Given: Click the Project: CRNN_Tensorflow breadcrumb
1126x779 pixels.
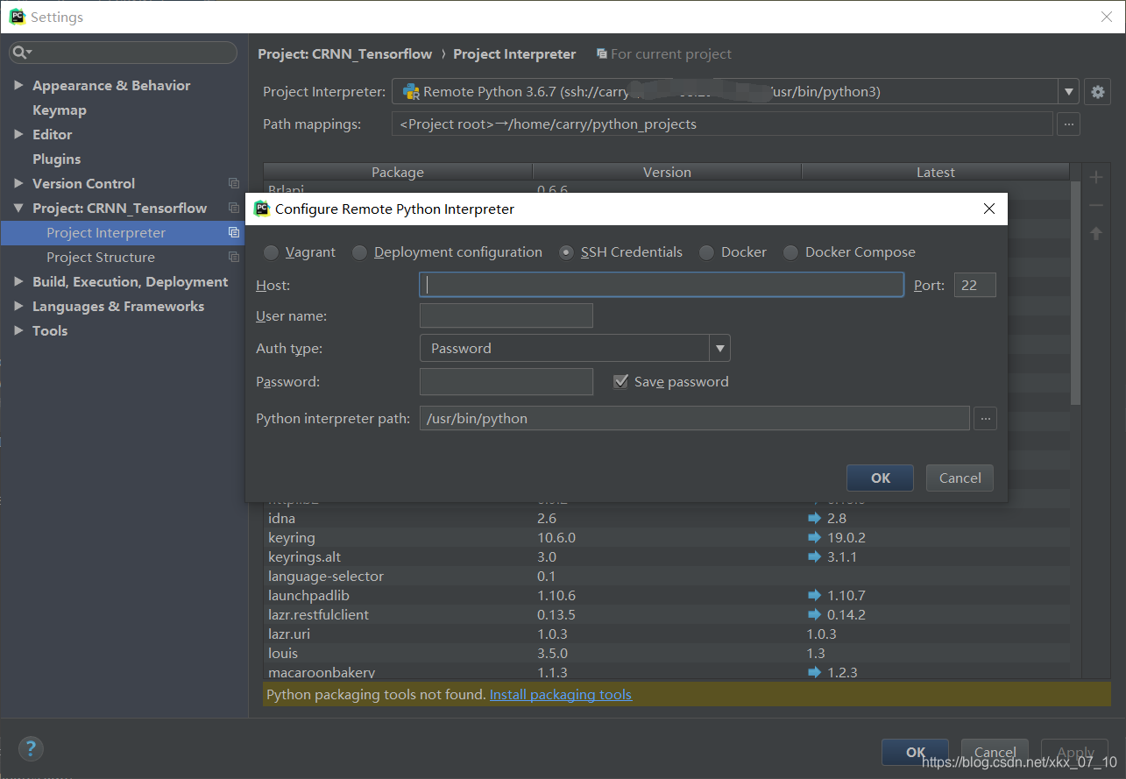Looking at the screenshot, I should click(x=345, y=53).
